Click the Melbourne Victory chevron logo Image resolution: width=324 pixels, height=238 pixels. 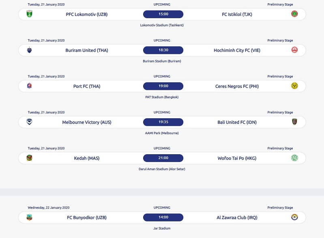click(x=30, y=122)
